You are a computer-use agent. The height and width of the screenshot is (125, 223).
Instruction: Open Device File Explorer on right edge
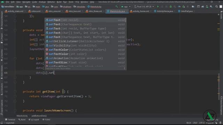click(x=222, y=106)
